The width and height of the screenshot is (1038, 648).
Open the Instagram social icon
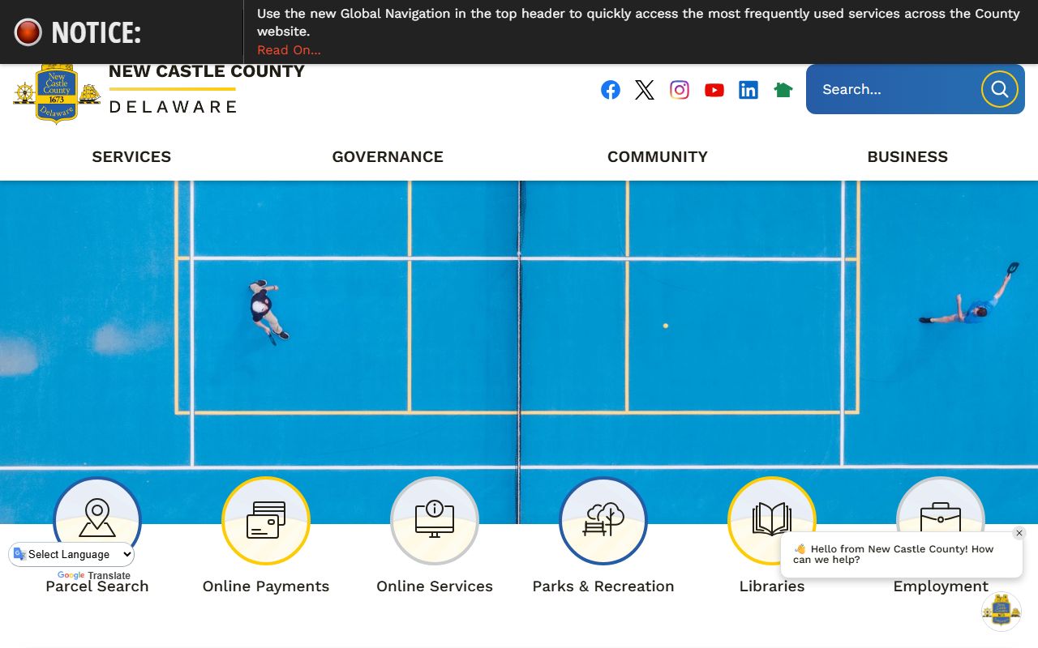pyautogui.click(x=680, y=90)
